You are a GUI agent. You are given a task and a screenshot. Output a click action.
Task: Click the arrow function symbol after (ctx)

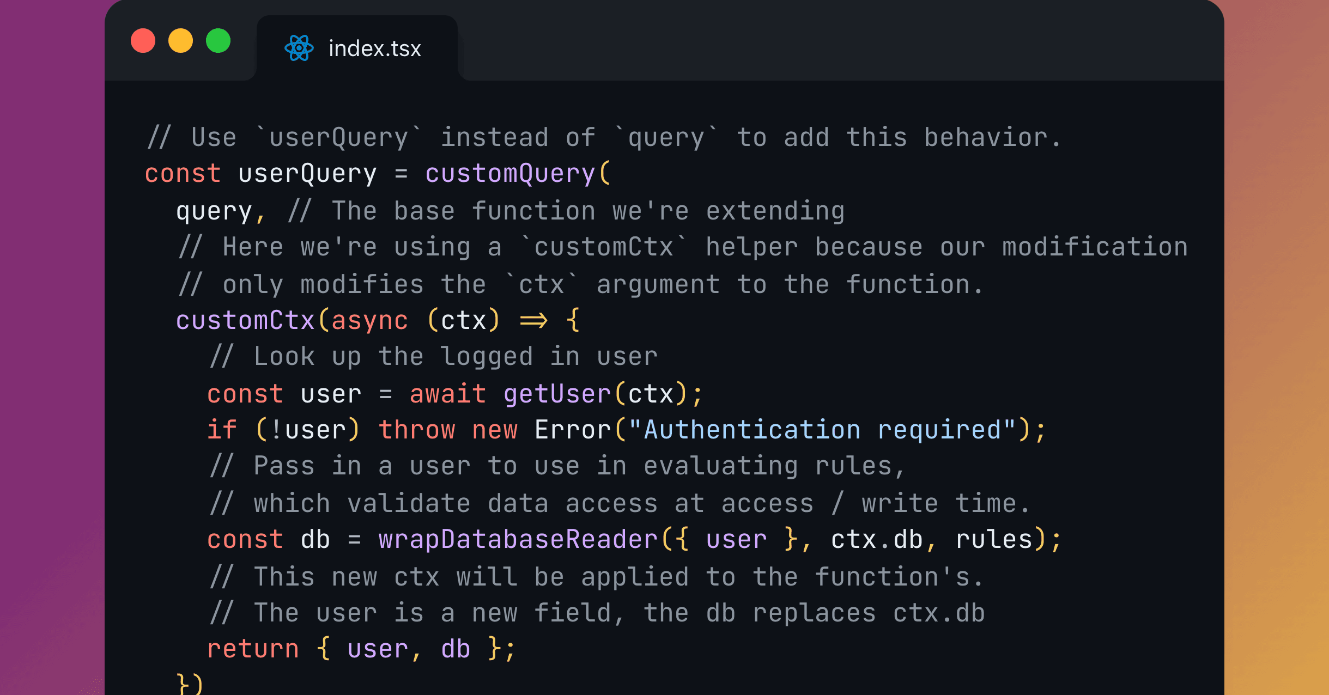533,321
